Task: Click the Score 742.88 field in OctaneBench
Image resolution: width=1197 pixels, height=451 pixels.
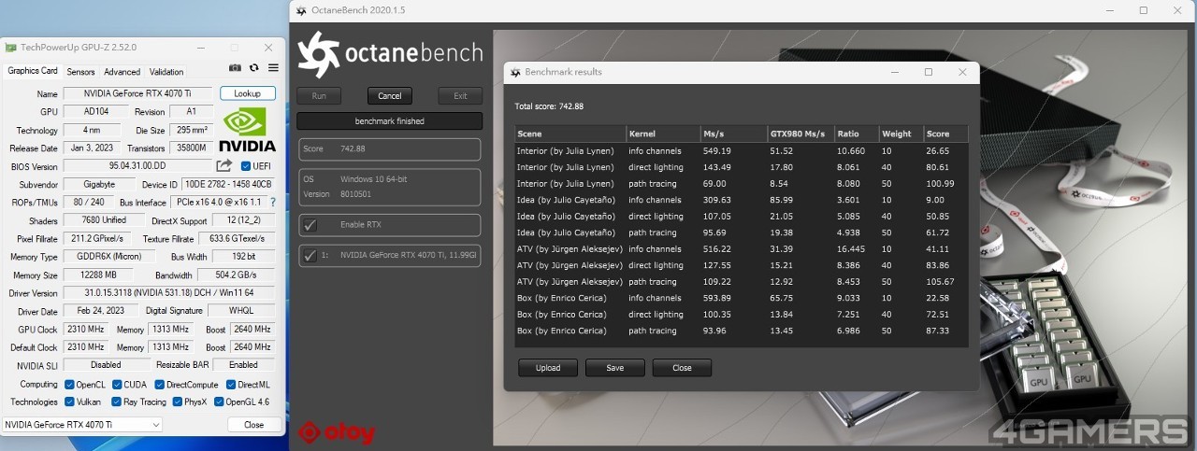Action: click(x=390, y=149)
